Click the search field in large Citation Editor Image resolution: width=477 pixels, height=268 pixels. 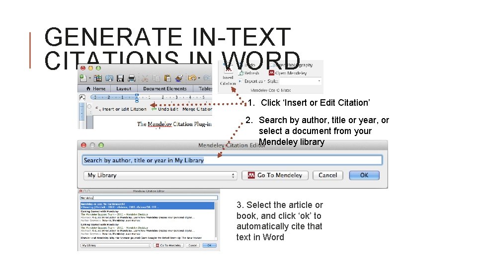point(232,160)
